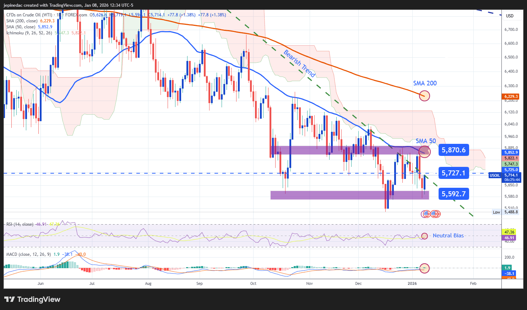Click the circle marker on the RSI line
527x310 pixels.
tap(424, 236)
